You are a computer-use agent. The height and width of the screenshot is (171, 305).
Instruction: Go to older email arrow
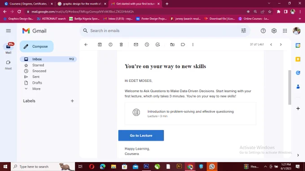click(x=281, y=44)
